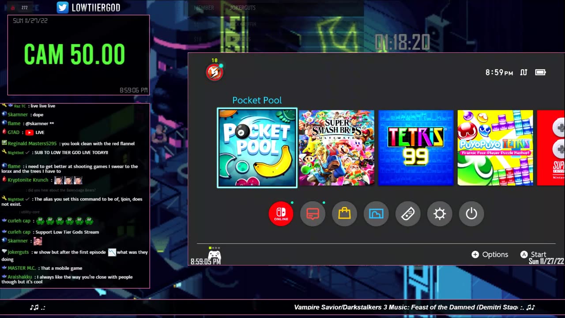565x318 pixels.
Task: Open the user profile avatar icon
Action: point(215,72)
